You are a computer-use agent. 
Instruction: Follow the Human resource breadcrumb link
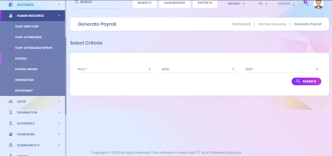[272, 24]
